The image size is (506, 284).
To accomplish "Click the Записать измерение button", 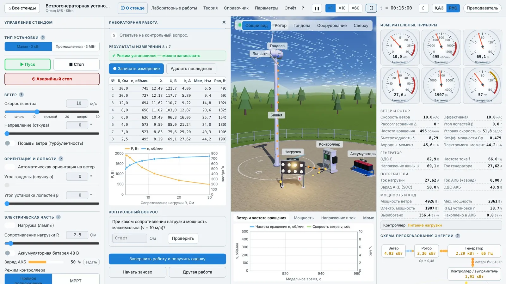I will [136, 69].
